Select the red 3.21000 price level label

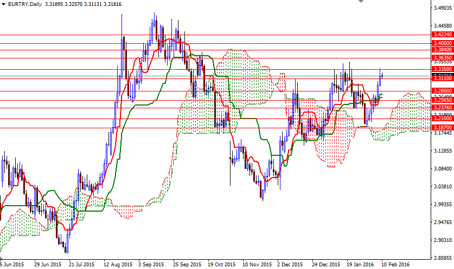tap(442, 119)
